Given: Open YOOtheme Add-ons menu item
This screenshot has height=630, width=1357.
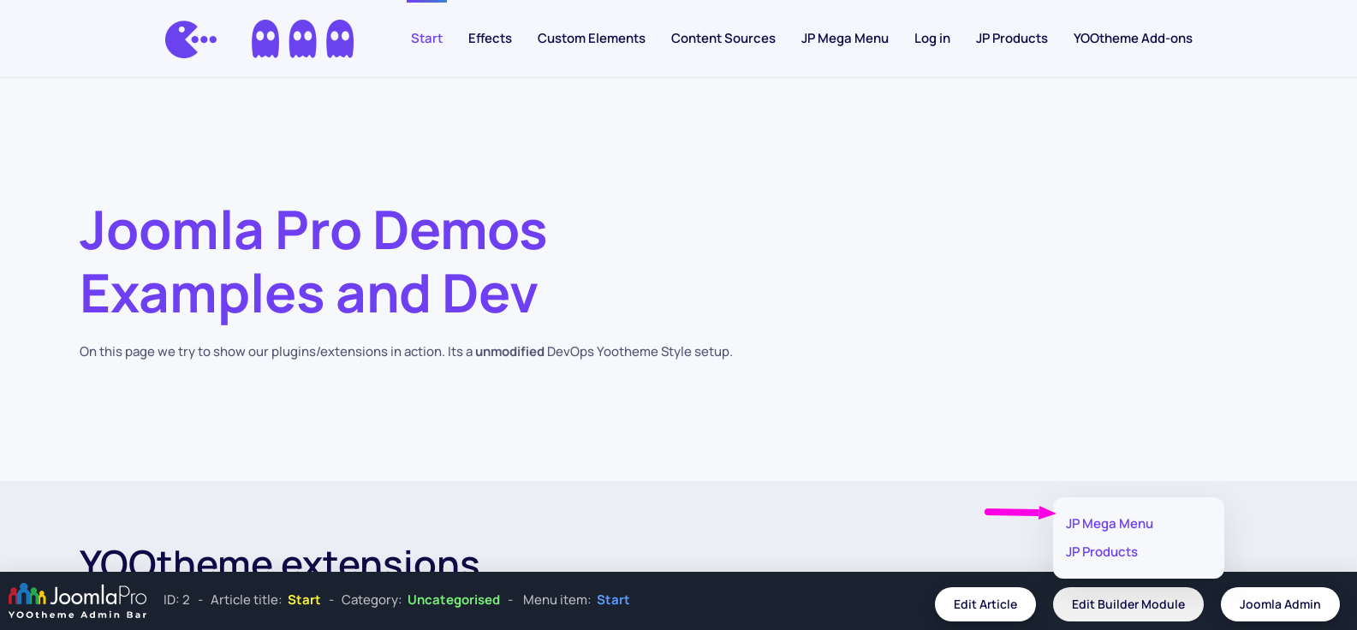Looking at the screenshot, I should [1133, 39].
